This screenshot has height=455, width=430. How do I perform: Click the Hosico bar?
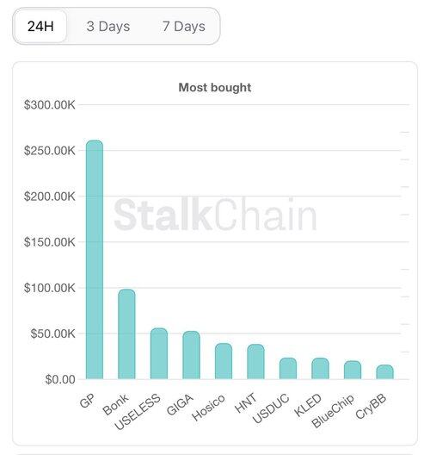click(x=224, y=361)
